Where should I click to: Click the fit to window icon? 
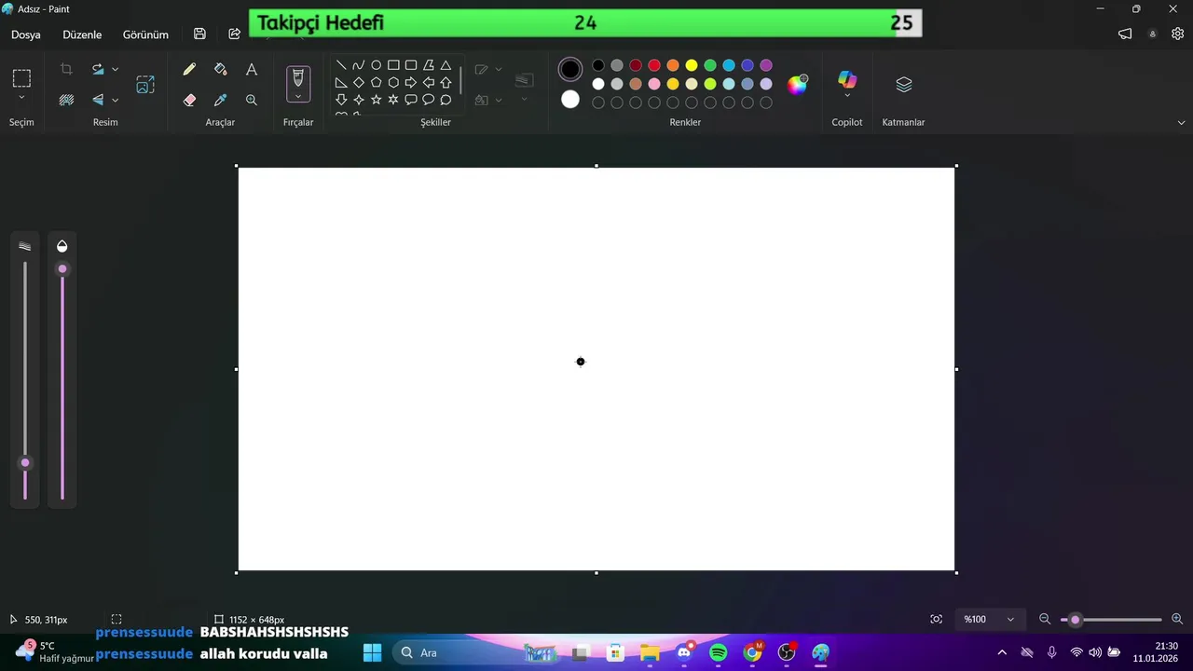pos(936,619)
